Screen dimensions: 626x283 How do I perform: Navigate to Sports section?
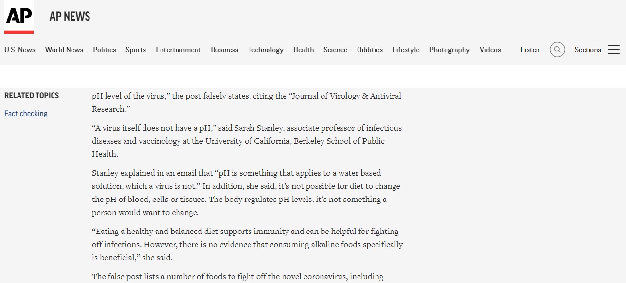point(136,50)
